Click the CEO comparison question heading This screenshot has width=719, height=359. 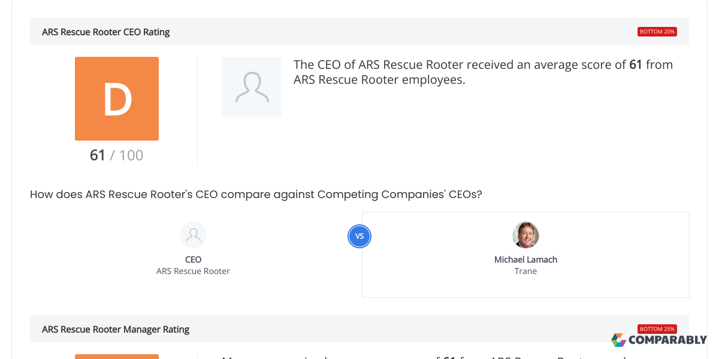[256, 194]
